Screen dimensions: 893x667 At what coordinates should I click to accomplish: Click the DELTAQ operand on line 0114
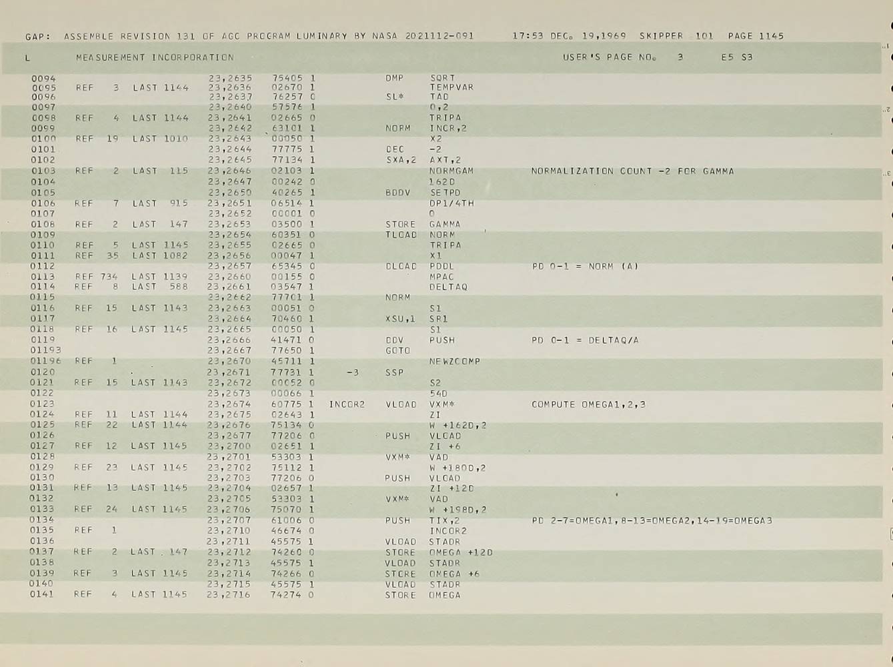(x=448, y=287)
